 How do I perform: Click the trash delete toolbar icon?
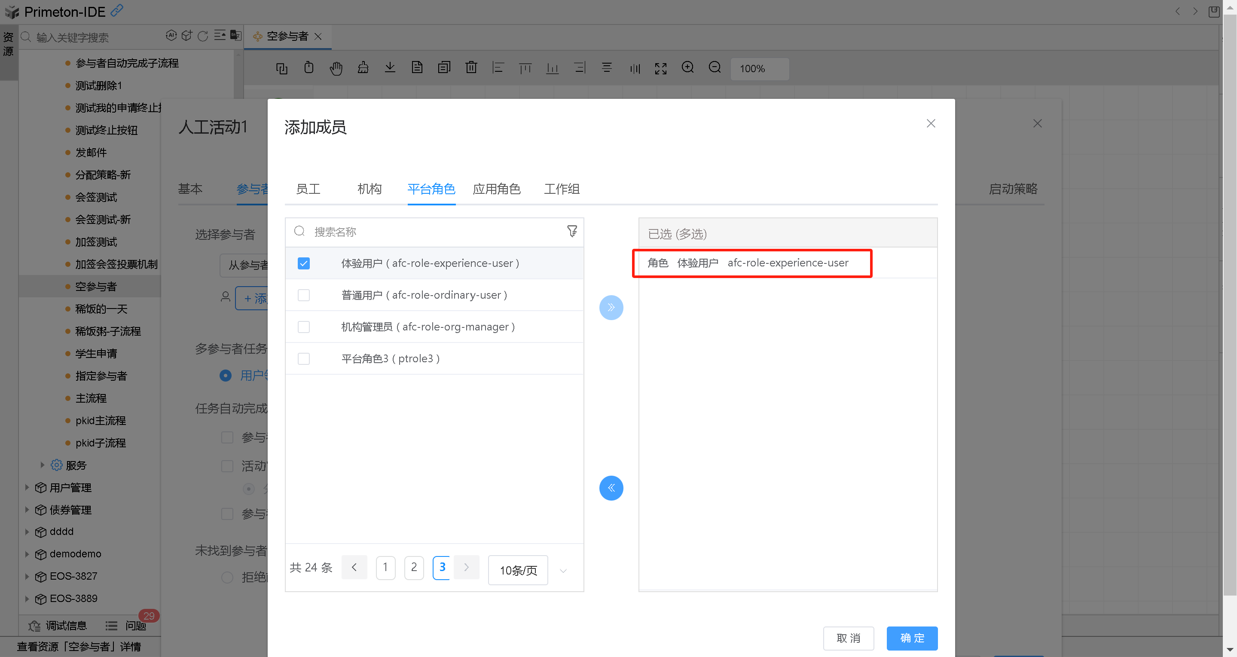point(471,68)
